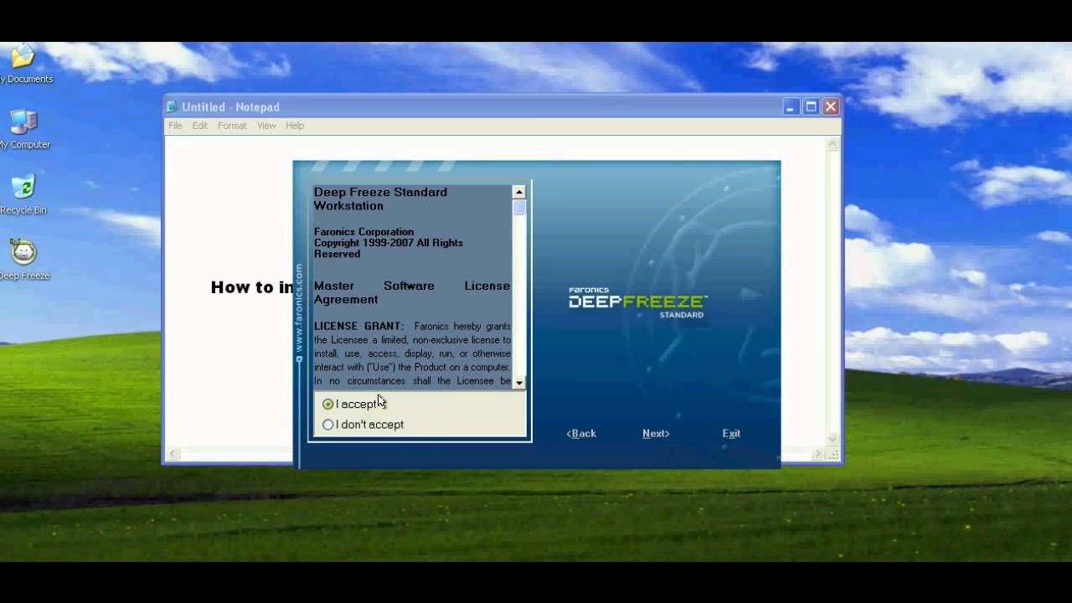The width and height of the screenshot is (1072, 603).
Task: Open the Notepad View menu
Action: (x=266, y=126)
